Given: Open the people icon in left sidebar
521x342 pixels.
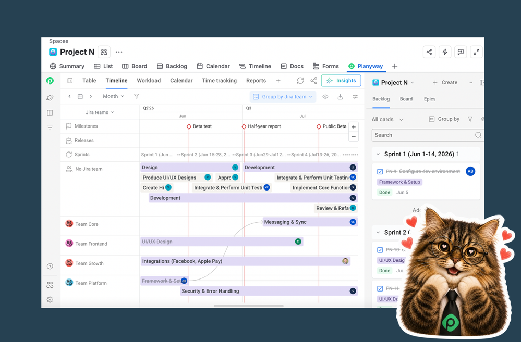Looking at the screenshot, I should point(50,285).
